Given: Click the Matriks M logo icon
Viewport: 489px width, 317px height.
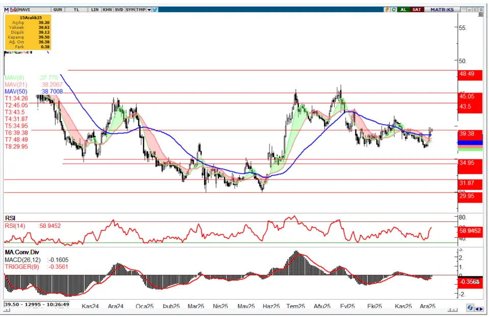Looking at the screenshot, I should pos(6,10).
